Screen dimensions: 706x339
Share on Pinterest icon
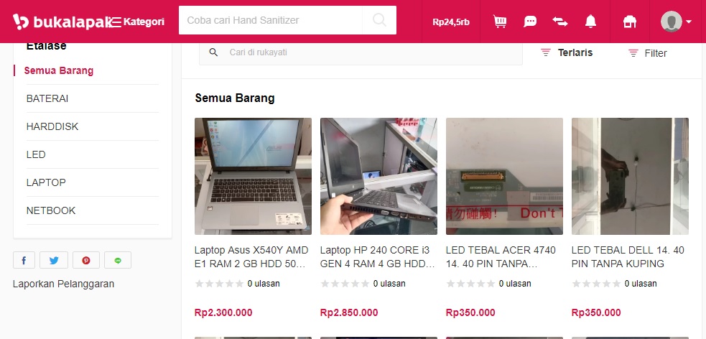(x=86, y=260)
